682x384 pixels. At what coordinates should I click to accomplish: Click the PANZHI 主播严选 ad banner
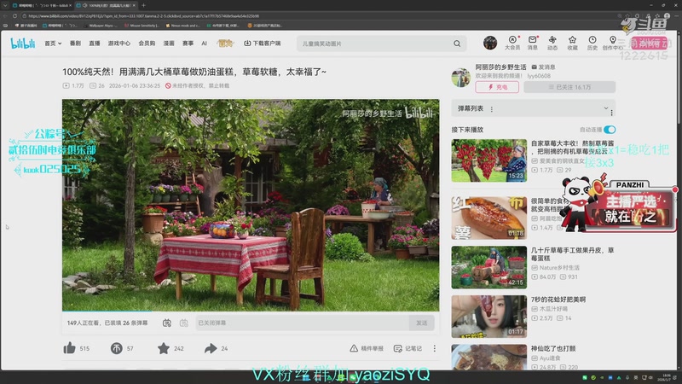[x=617, y=205]
